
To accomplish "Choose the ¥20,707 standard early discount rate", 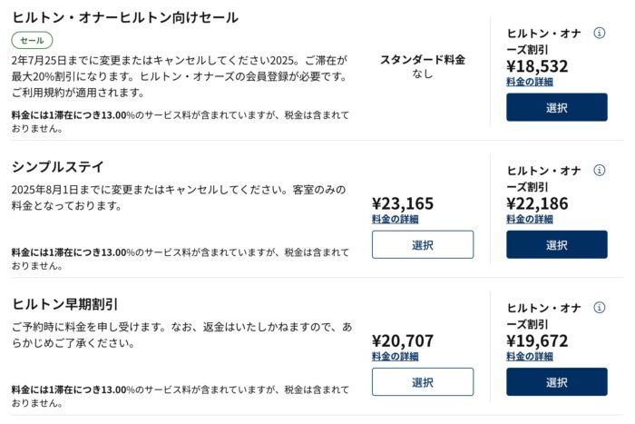I will [x=423, y=382].
